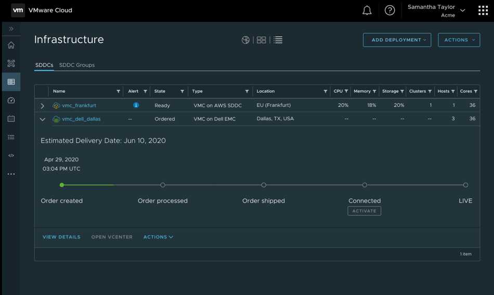This screenshot has width=494, height=295.
Task: Click the 'Ordered' state cell
Action: (164, 119)
